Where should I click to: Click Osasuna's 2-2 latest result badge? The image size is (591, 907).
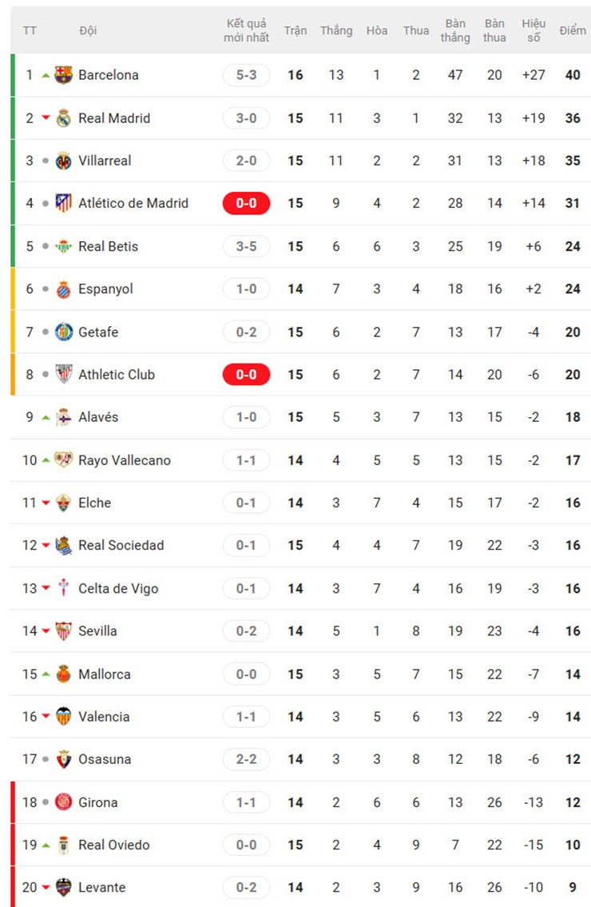click(246, 759)
